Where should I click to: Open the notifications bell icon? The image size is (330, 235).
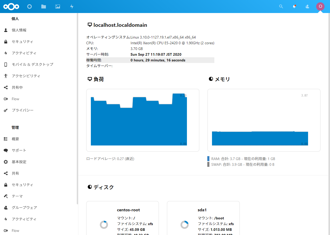pos(294,7)
